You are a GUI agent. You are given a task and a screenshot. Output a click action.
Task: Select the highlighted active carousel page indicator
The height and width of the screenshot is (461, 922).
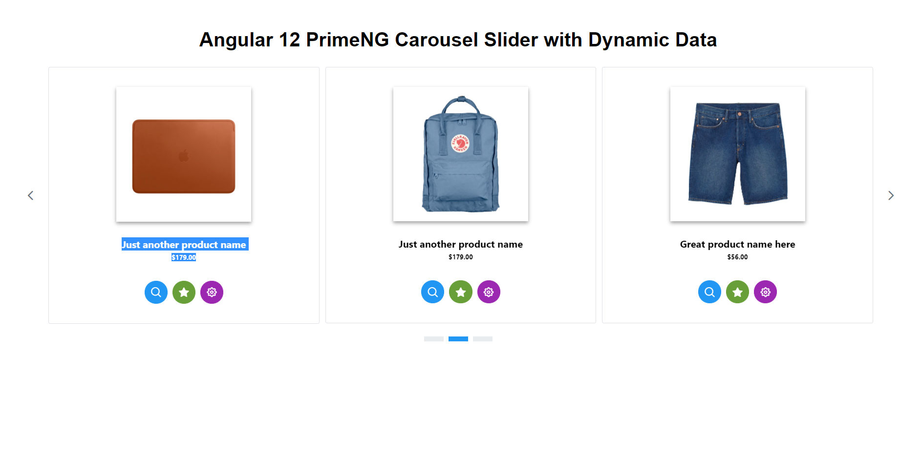tap(458, 339)
